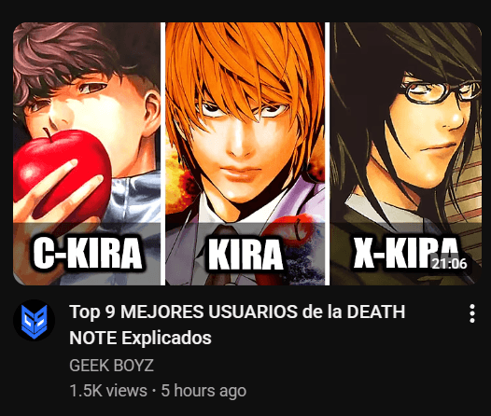The width and height of the screenshot is (491, 416).
Task: Click the center KIRA panel of the thumbnail
Action: tap(245, 154)
